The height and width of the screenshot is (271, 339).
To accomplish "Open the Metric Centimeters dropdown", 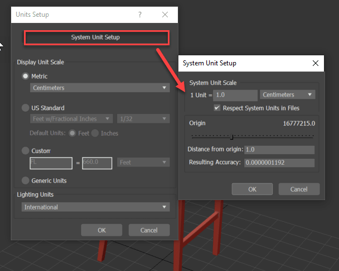I will [x=100, y=88].
